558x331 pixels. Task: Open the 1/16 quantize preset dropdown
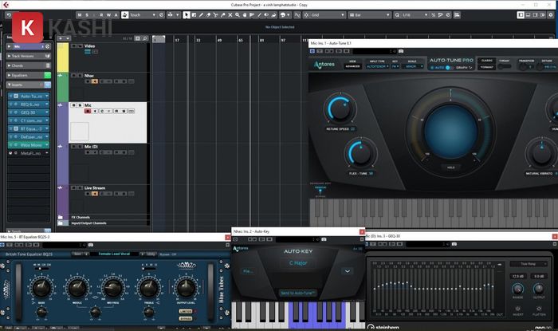[415, 15]
